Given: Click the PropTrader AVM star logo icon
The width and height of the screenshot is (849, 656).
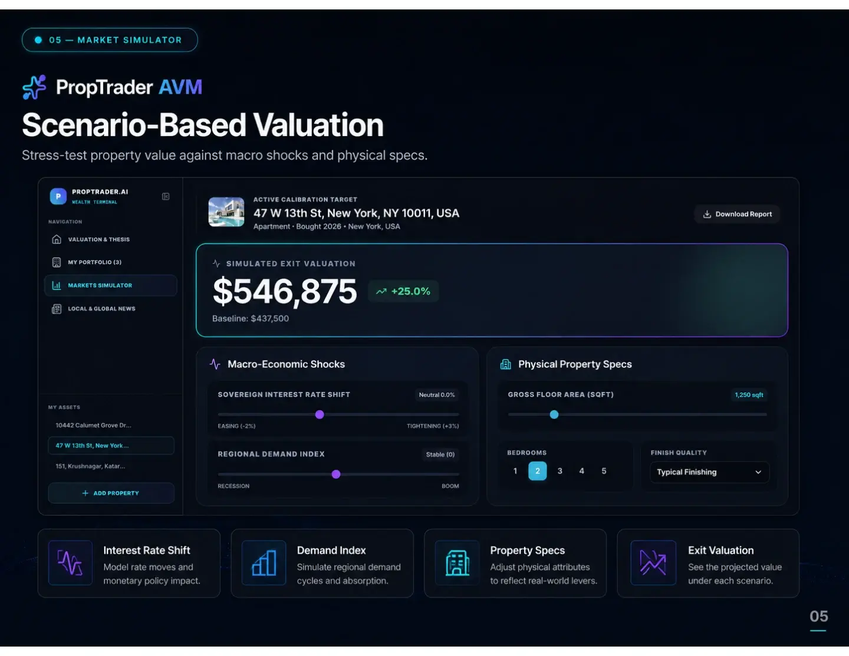Looking at the screenshot, I should point(34,87).
